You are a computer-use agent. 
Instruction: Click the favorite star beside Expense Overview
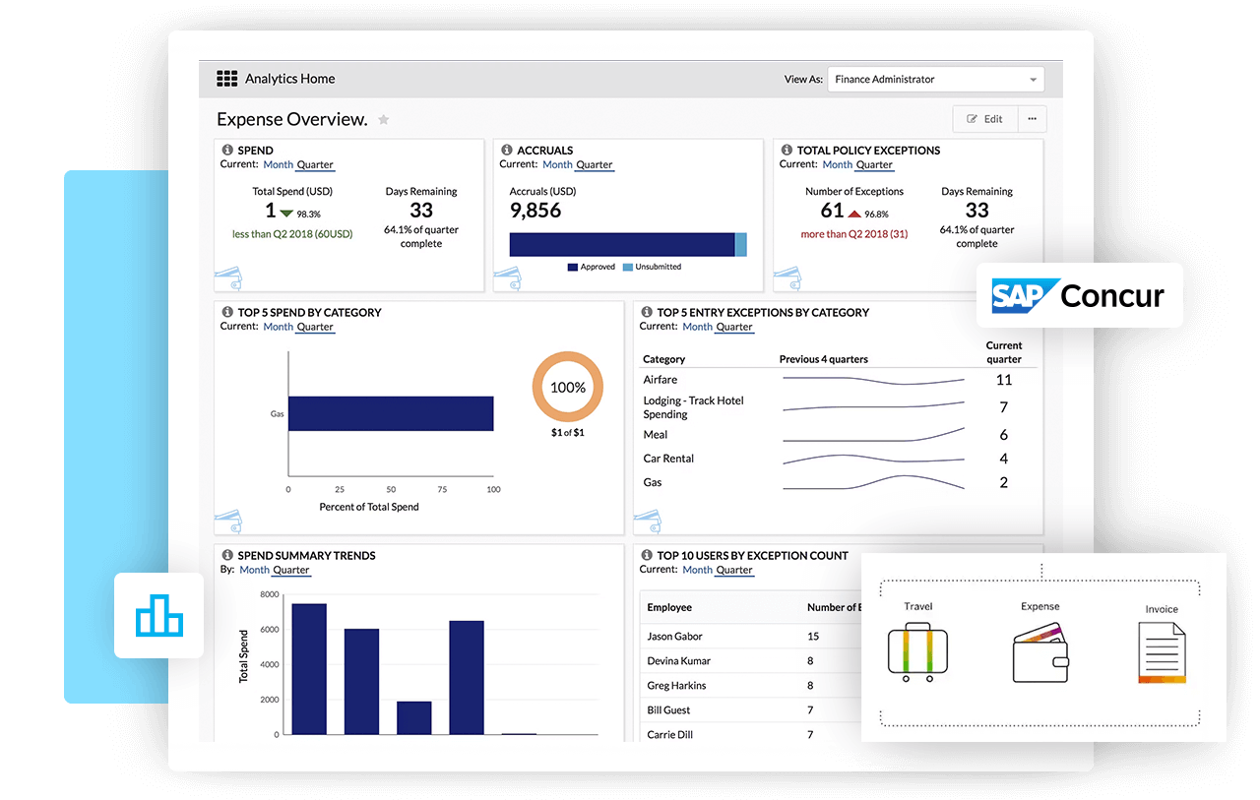(x=384, y=120)
